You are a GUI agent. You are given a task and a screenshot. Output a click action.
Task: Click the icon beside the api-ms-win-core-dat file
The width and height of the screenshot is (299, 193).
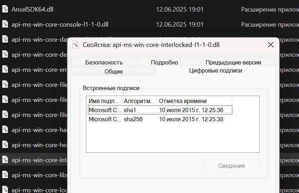tap(5, 39)
